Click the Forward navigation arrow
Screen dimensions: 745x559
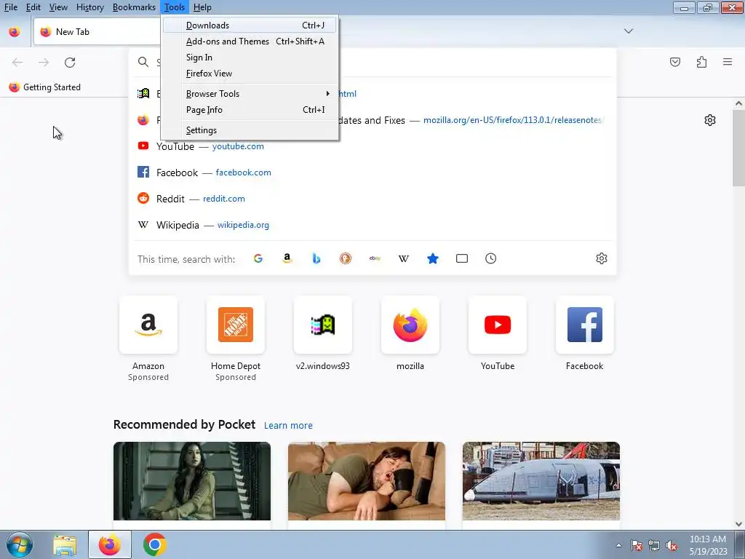[44, 63]
